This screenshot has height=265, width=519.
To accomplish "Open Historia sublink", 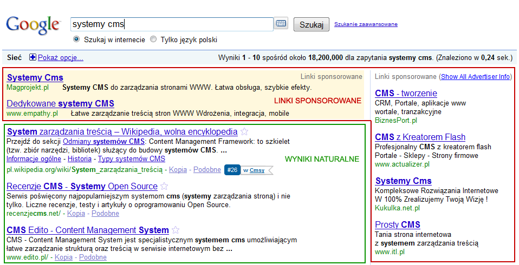I will (80, 159).
